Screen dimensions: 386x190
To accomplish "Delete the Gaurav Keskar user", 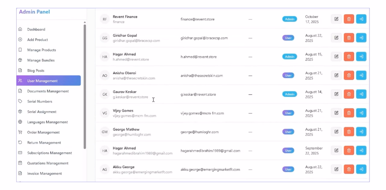I will click(x=349, y=94).
